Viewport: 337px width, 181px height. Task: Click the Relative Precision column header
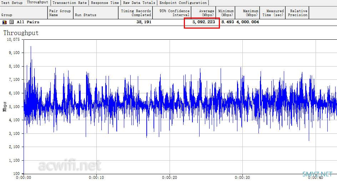point(297,13)
